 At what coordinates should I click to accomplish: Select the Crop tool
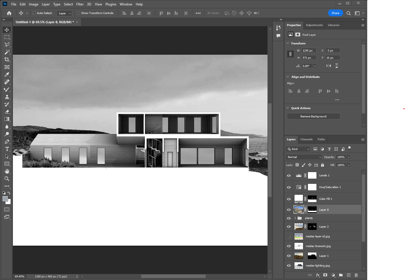point(7,60)
